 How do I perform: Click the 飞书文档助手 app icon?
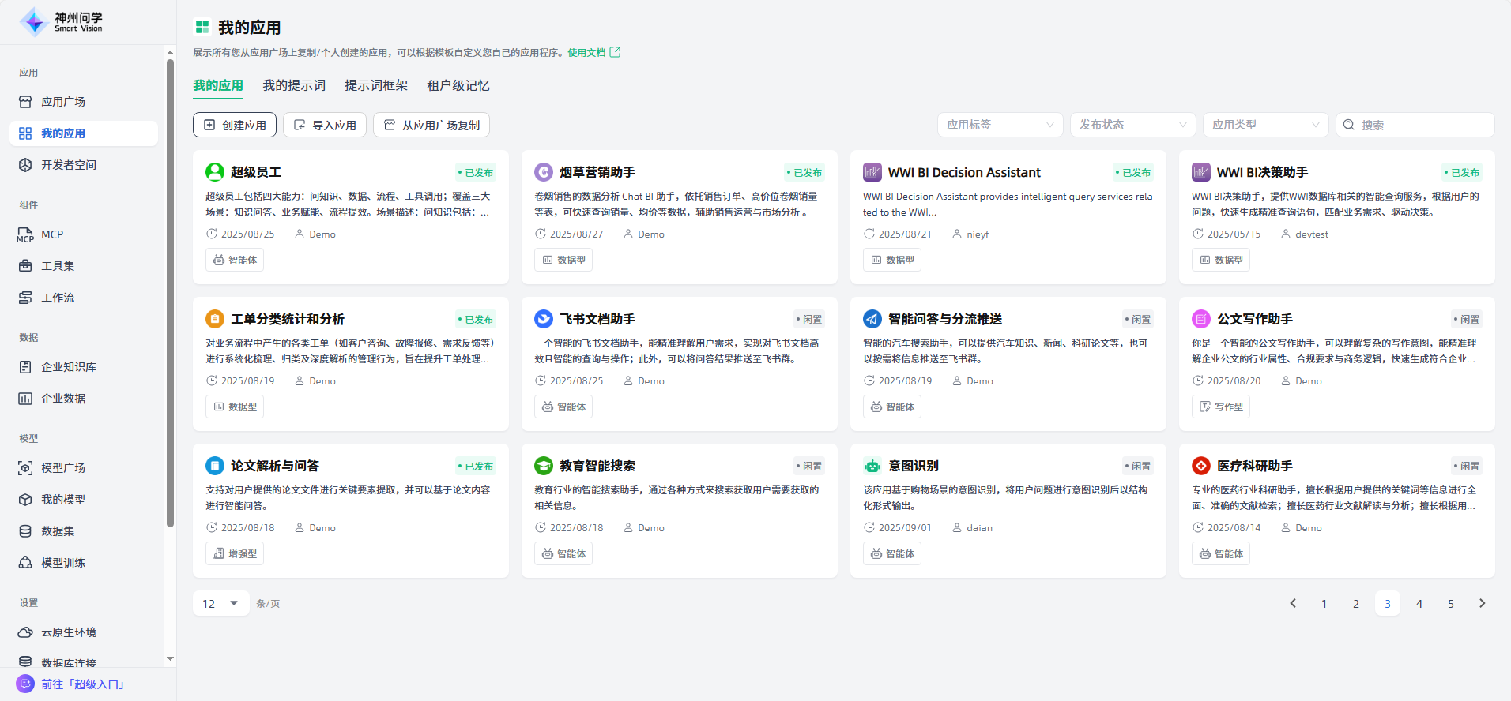pos(544,319)
